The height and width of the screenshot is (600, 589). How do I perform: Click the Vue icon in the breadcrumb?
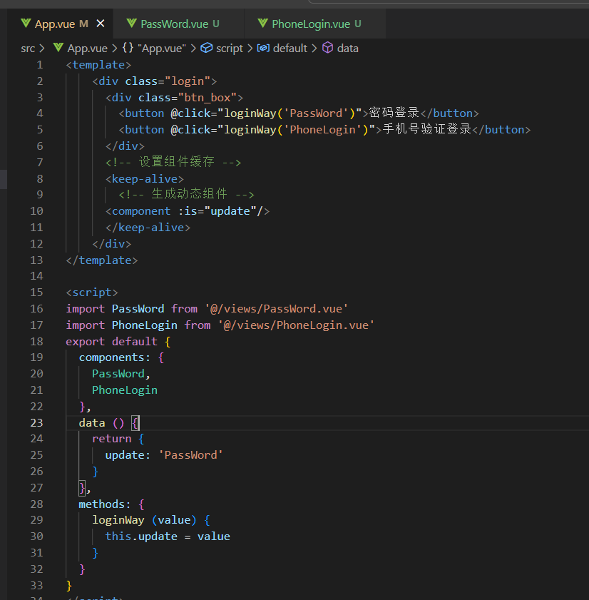pos(58,48)
